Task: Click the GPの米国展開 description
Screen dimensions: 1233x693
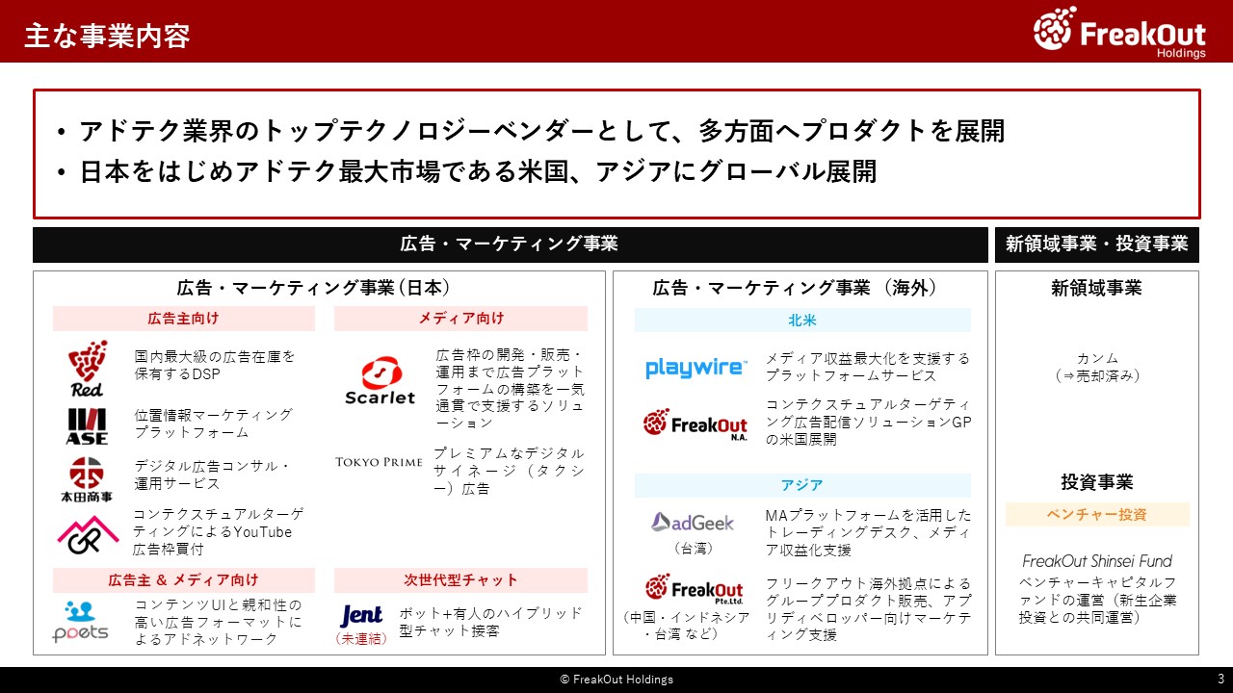Action: (x=870, y=422)
